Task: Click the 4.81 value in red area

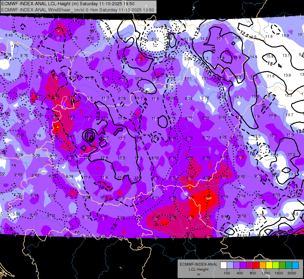Action: pyautogui.click(x=207, y=197)
